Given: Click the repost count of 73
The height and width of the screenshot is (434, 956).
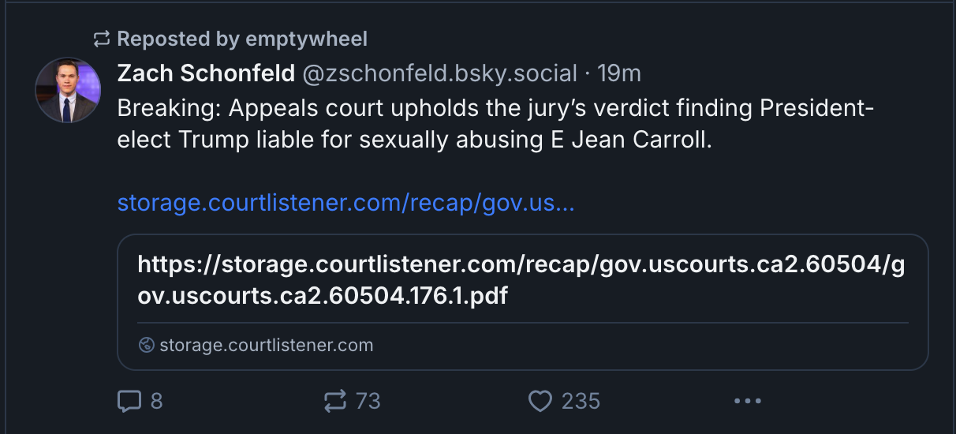Looking at the screenshot, I should click(x=368, y=402).
